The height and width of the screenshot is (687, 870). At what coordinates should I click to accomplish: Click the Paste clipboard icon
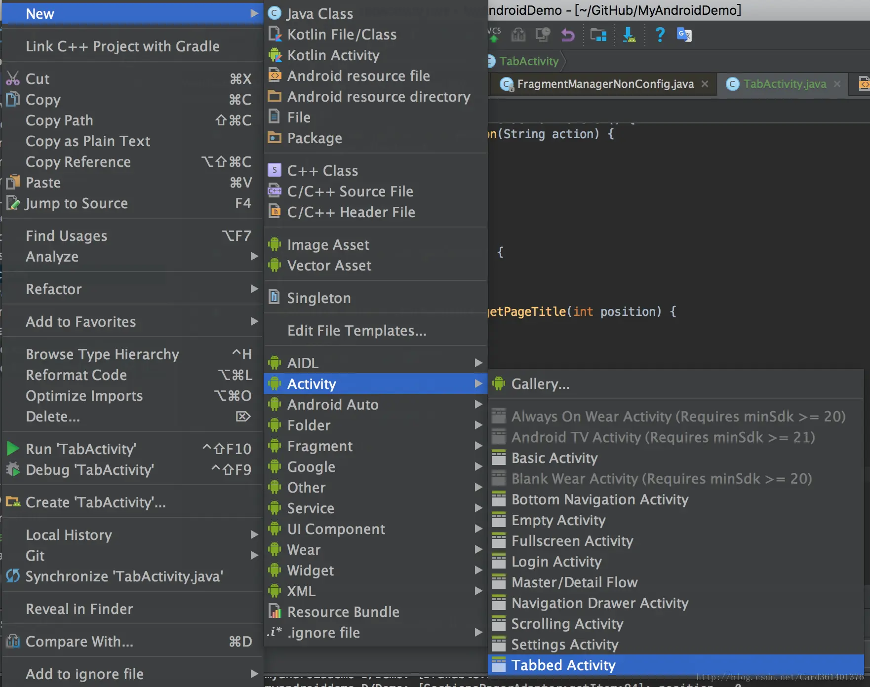[13, 182]
